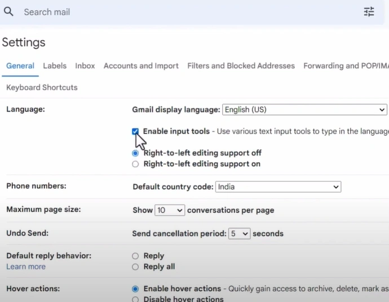Click the Default reply behavior: label
389x302 pixels.
48,256
